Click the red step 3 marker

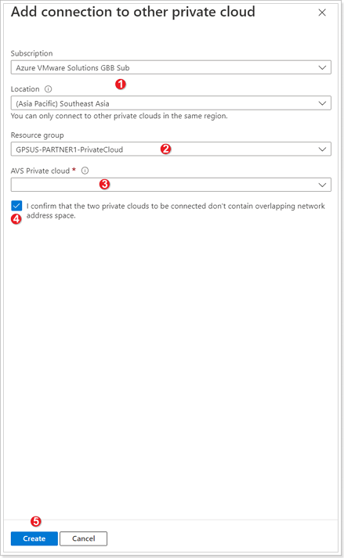(x=104, y=184)
